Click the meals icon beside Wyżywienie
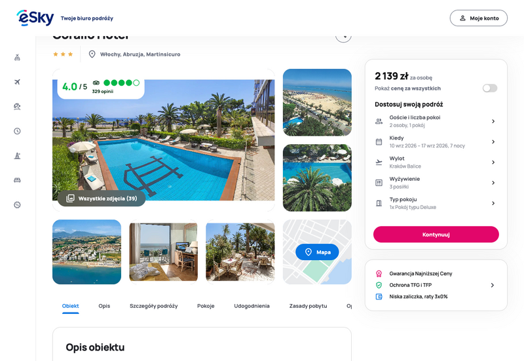Viewport: 524px width, 361px height. pyautogui.click(x=379, y=183)
